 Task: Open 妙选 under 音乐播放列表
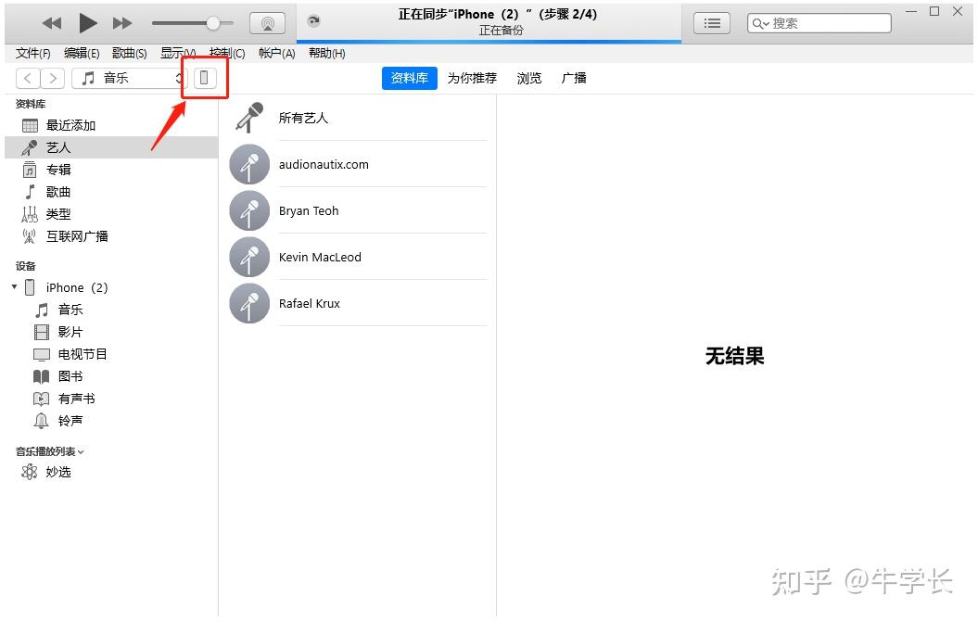tap(57, 472)
